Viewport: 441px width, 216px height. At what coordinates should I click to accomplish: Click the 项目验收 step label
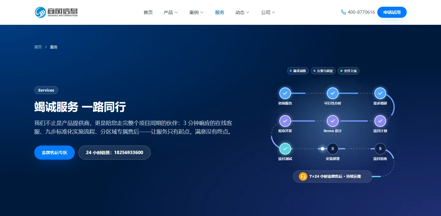coord(380,159)
